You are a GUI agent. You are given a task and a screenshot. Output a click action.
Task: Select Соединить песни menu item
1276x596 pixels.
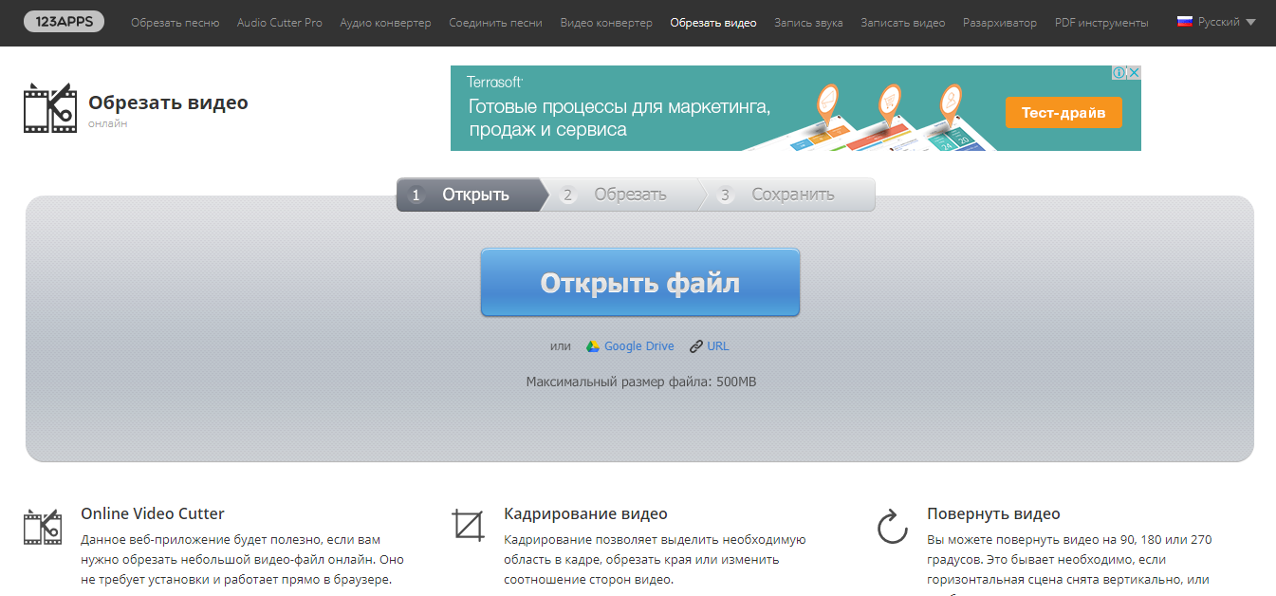pos(496,22)
